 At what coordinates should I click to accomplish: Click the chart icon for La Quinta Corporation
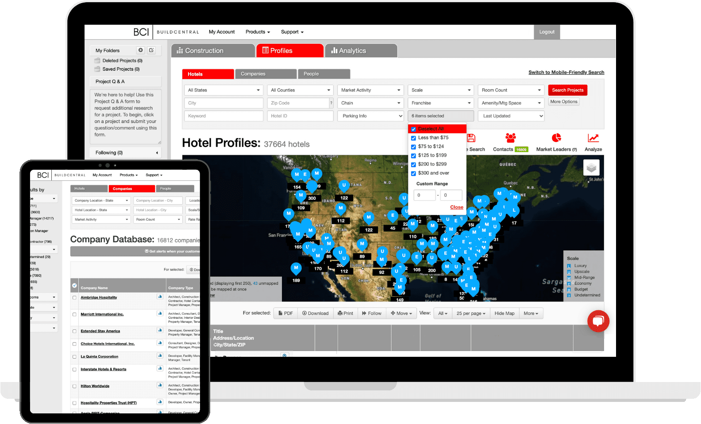tap(160, 355)
